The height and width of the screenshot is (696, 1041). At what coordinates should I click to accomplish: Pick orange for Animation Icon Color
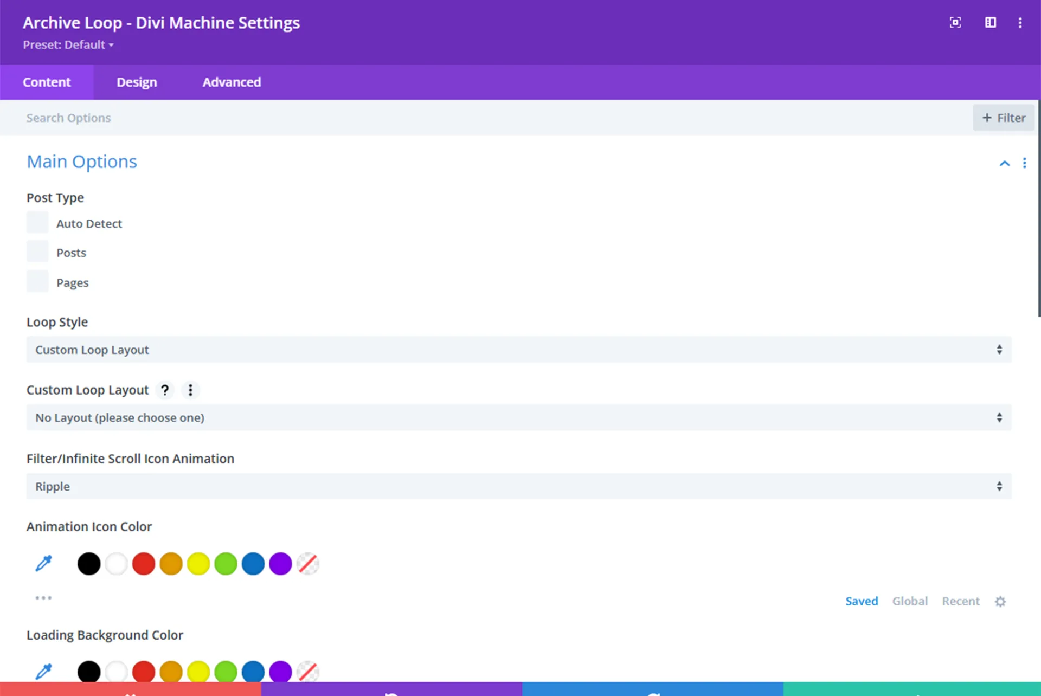click(x=171, y=564)
